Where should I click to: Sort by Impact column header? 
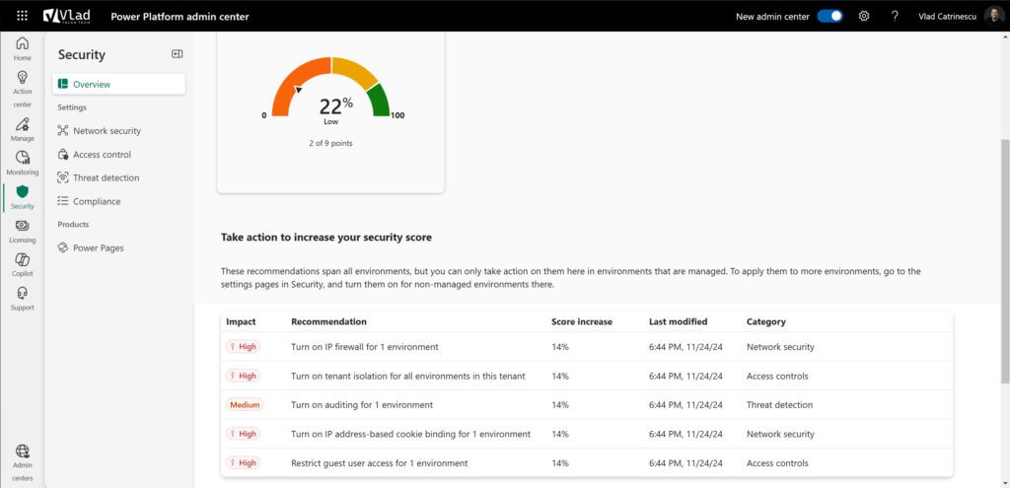click(241, 321)
